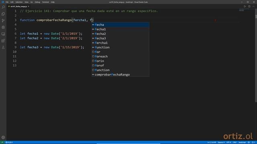Viewport: 257px width, 144px height.
Task: Open the Source Control view icon
Action: click(x=3, y=20)
